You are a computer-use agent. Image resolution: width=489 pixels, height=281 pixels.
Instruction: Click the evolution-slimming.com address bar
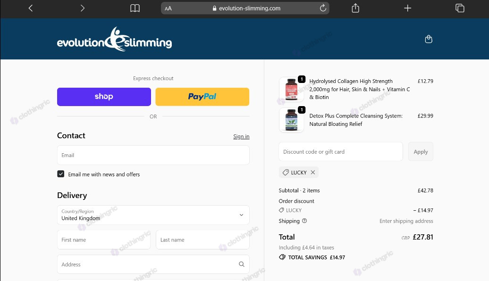pos(245,8)
